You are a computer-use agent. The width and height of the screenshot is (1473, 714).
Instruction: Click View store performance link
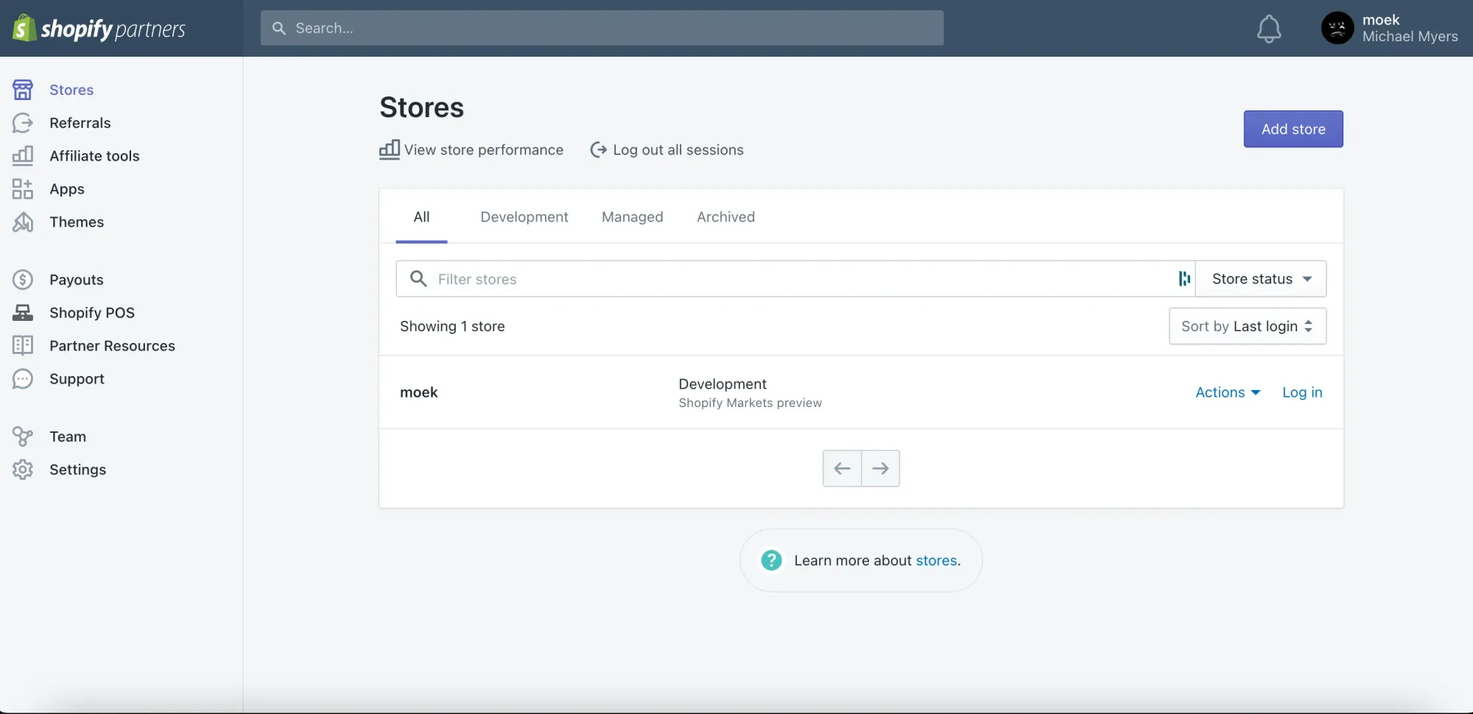(x=484, y=149)
